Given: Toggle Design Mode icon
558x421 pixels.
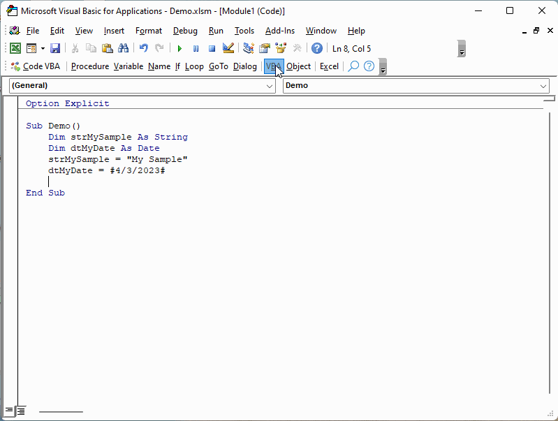Looking at the screenshot, I should (228, 48).
